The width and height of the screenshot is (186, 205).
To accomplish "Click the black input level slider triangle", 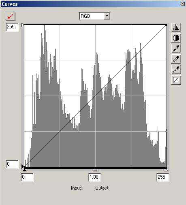I will 24,170.
